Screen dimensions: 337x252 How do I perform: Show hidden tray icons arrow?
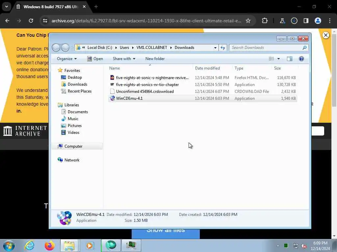pyautogui.click(x=278, y=246)
